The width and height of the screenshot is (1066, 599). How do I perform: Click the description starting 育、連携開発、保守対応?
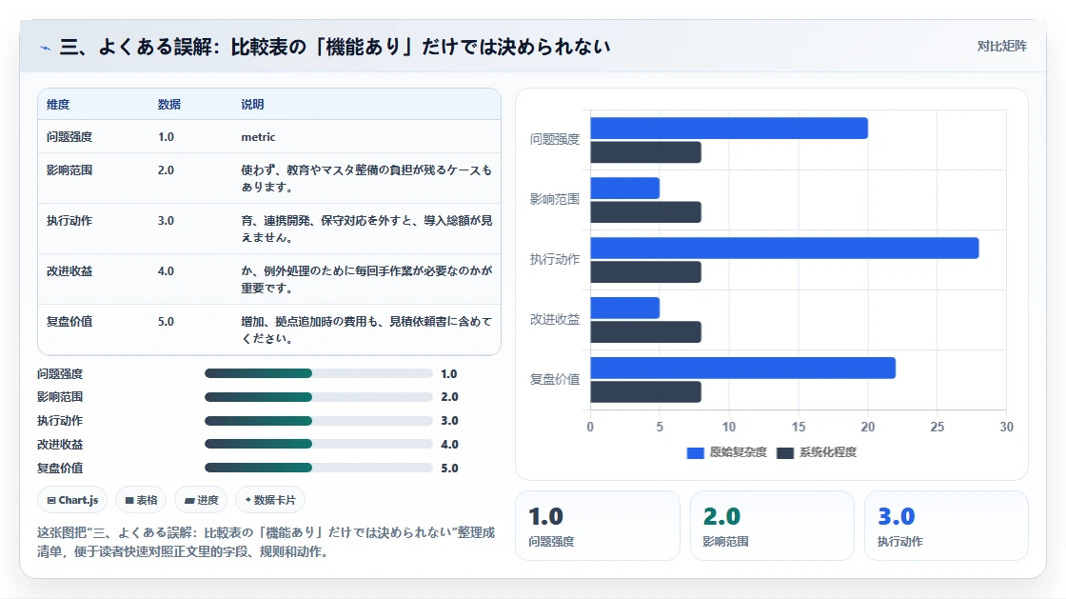pyautogui.click(x=366, y=229)
